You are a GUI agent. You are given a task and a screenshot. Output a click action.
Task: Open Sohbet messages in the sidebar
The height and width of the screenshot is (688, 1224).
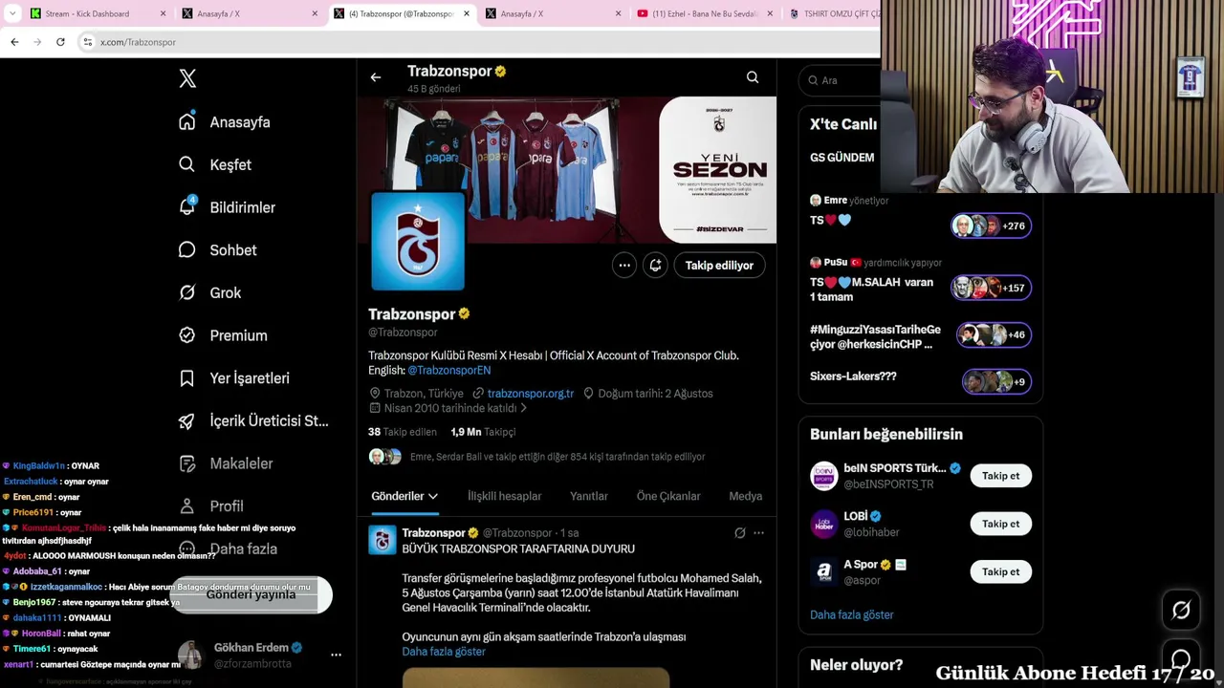click(217, 250)
